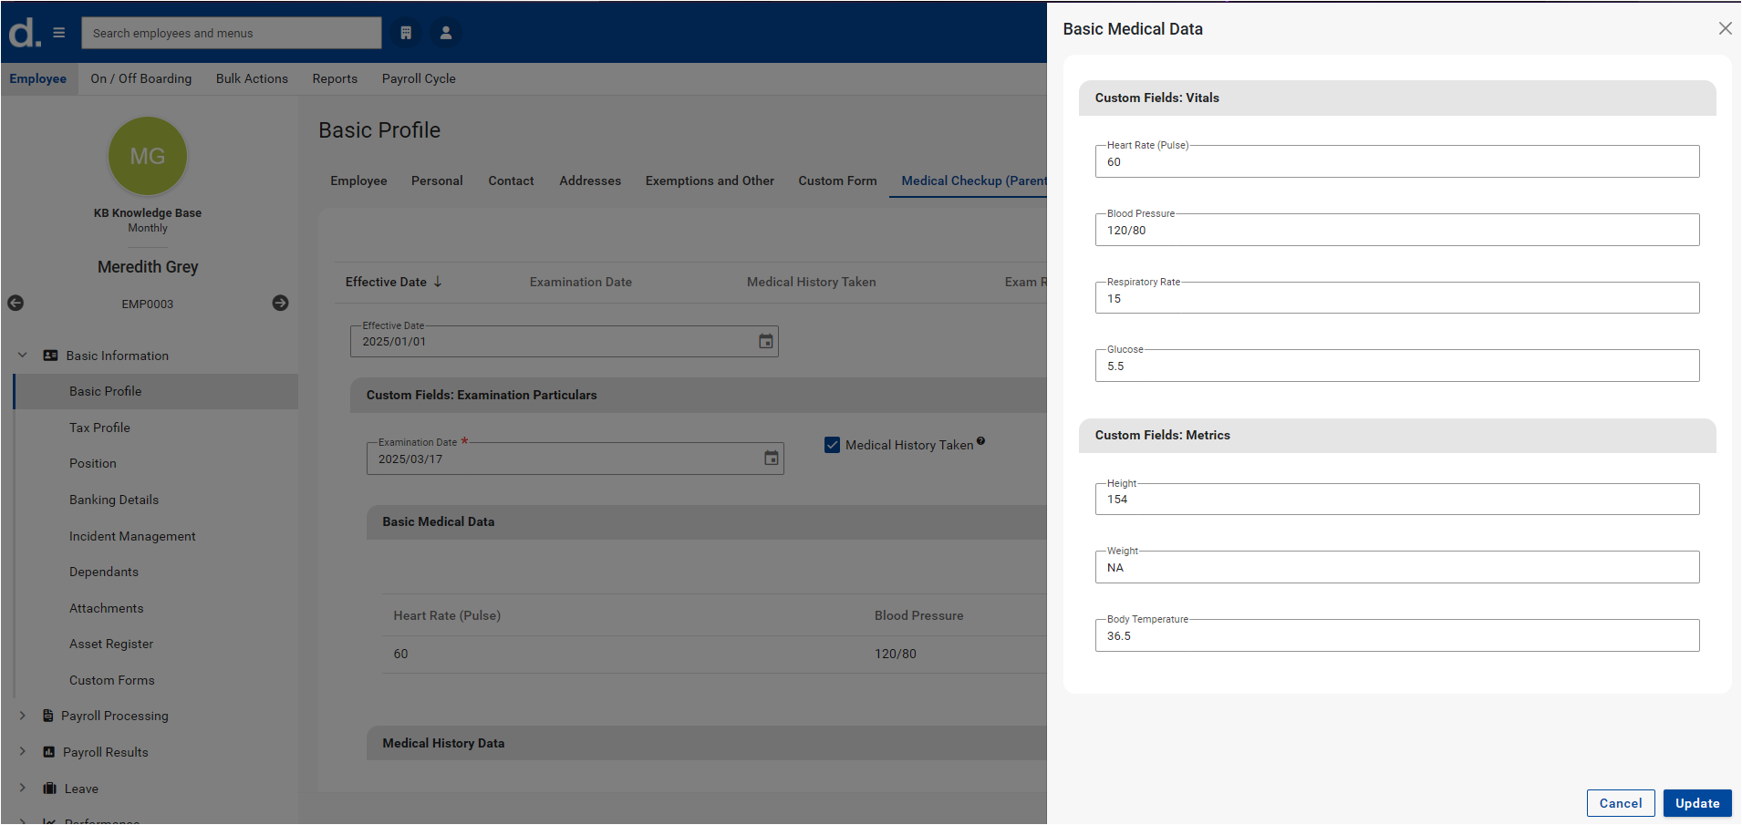The height and width of the screenshot is (825, 1742).
Task: Click the Blood Pressure input field
Action: 1396,231
